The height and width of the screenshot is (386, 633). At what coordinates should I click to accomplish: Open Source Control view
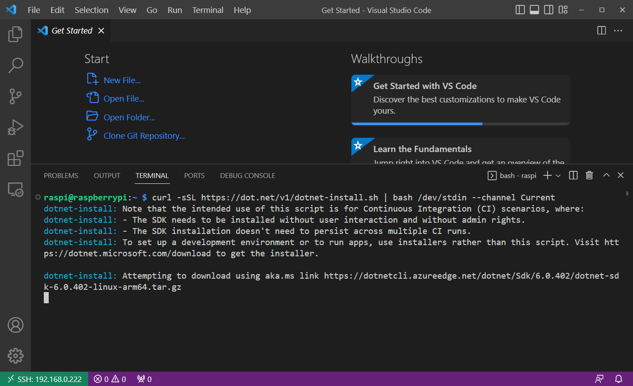click(x=15, y=96)
